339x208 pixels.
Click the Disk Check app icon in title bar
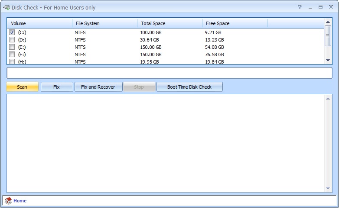(x=6, y=7)
